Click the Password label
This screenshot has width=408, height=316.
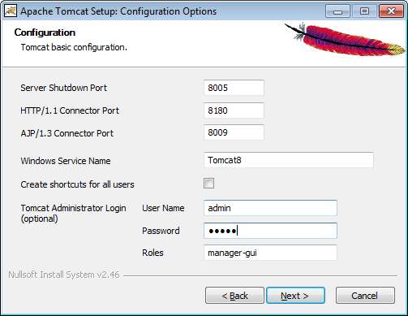click(161, 231)
